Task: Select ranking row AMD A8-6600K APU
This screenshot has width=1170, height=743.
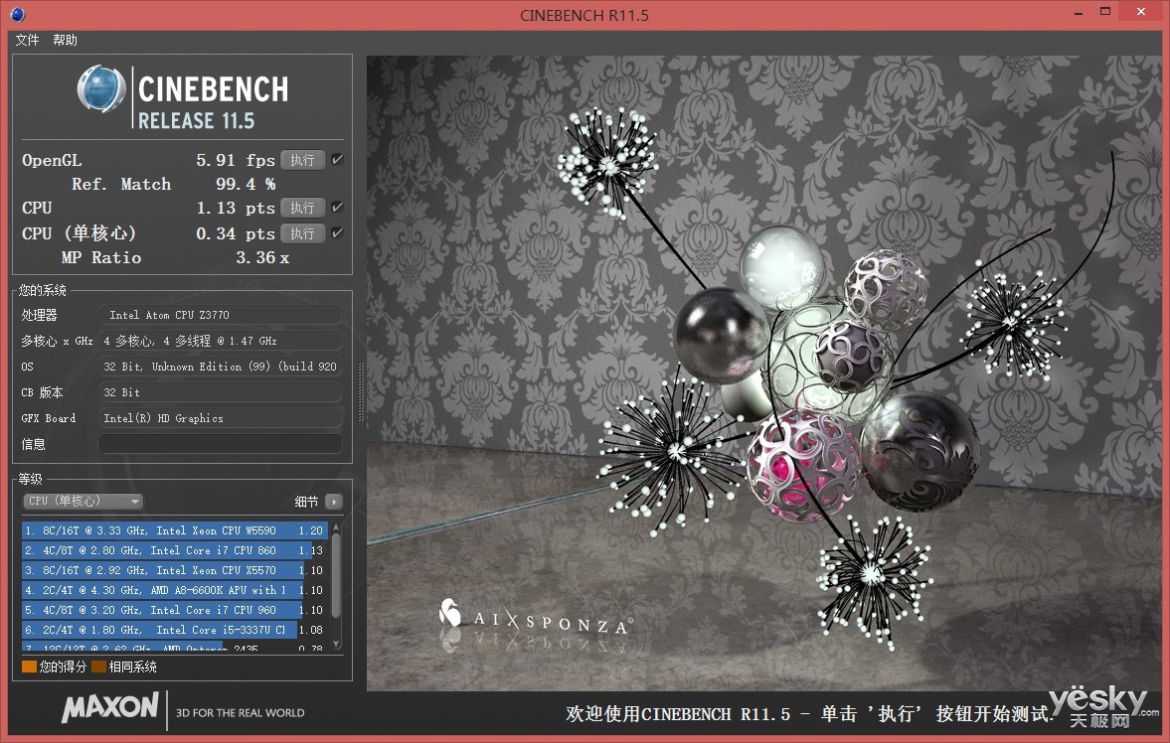Action: (175, 590)
